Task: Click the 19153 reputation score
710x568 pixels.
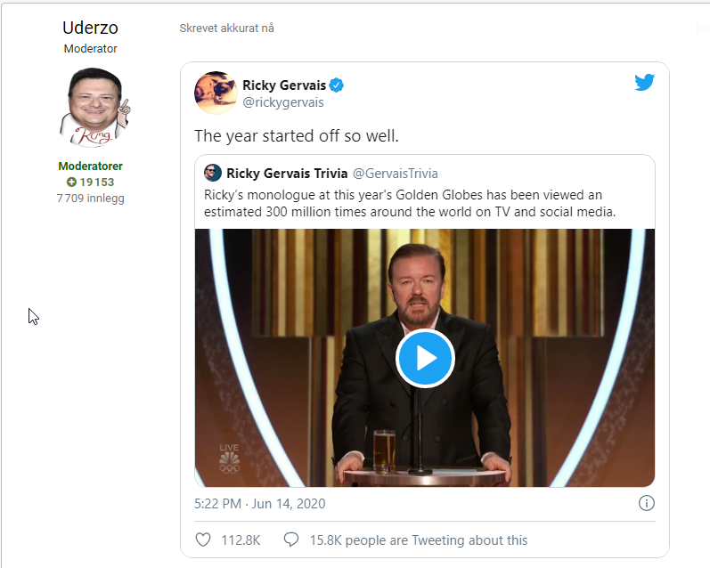Action: [x=96, y=182]
